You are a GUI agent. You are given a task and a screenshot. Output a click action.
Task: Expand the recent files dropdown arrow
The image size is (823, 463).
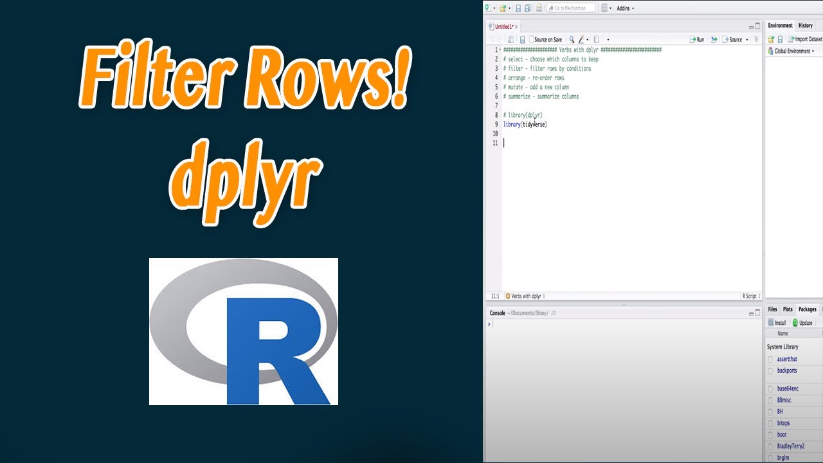(509, 8)
